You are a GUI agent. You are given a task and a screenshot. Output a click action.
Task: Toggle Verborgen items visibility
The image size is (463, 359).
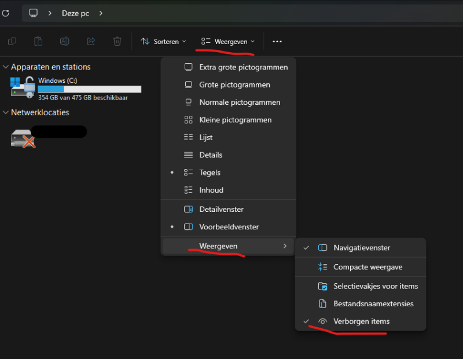(361, 321)
